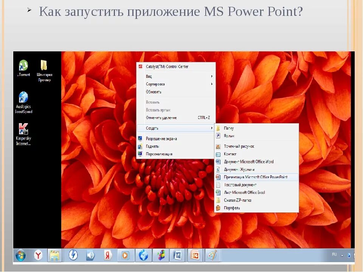Viewport: 363px width, 272px height.
Task: Open Гаджеты from context menu
Action: [x=176, y=147]
